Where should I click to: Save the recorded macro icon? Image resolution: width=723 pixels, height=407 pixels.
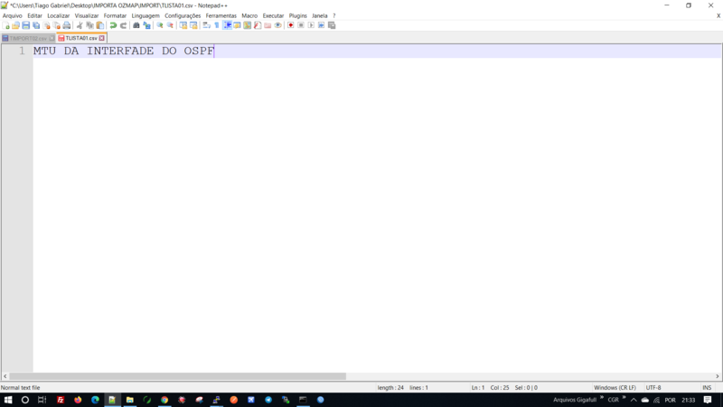coord(332,25)
